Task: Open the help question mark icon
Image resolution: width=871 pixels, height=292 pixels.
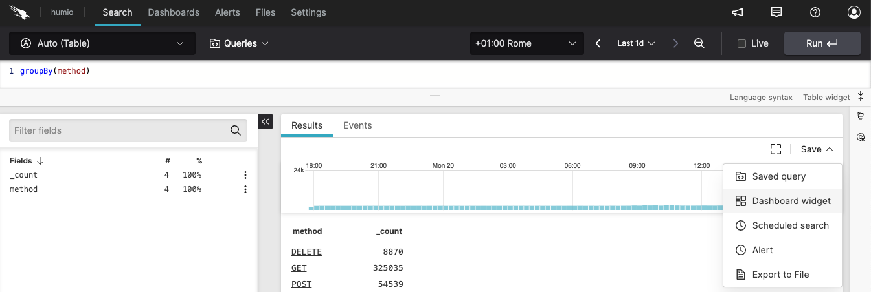Action: (815, 12)
